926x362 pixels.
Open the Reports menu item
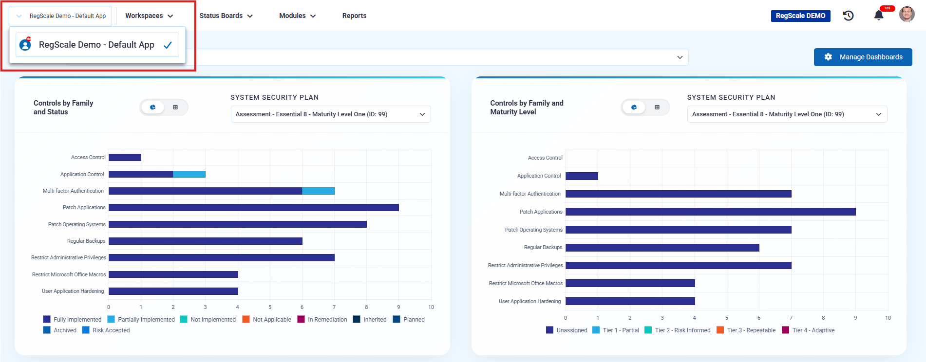click(354, 16)
